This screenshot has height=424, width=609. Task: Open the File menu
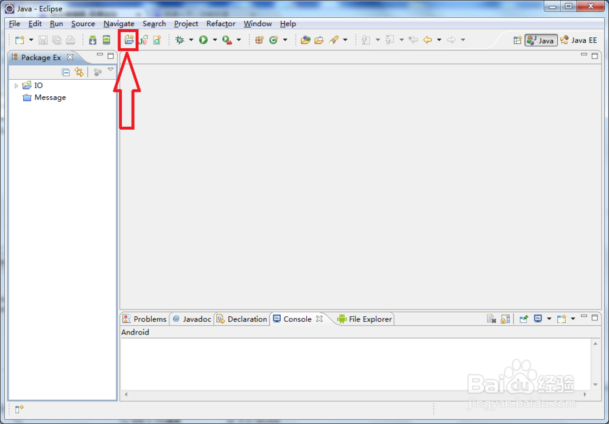15,24
